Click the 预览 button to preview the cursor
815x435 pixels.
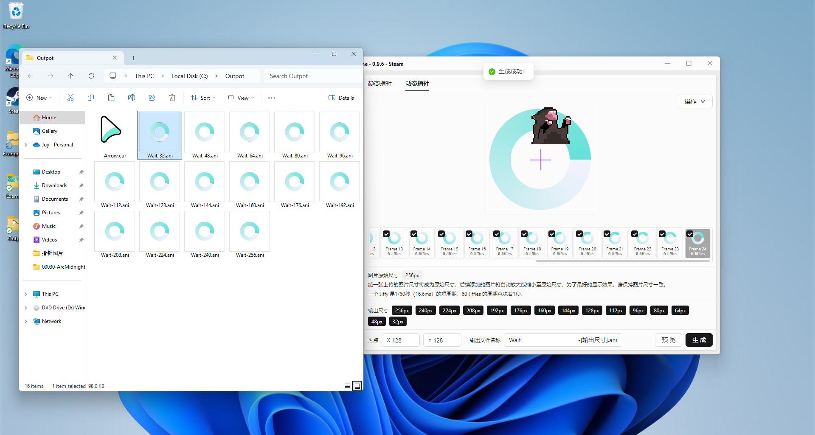669,340
